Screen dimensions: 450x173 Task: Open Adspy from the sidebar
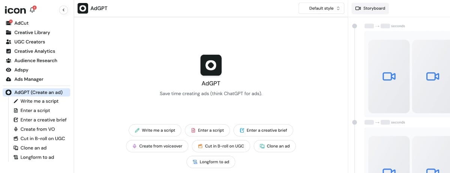[x=21, y=70]
